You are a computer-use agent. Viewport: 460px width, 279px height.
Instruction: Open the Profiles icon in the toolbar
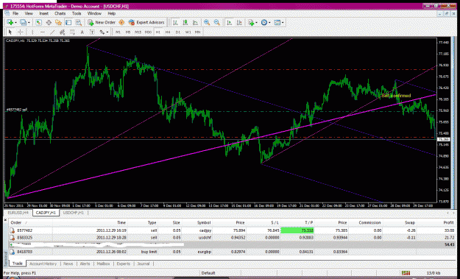click(23, 22)
